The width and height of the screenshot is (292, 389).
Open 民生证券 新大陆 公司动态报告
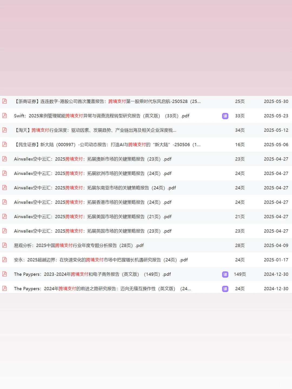point(107,145)
